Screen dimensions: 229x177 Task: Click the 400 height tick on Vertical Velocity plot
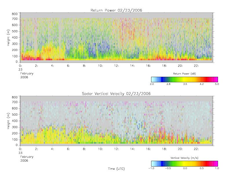pyautogui.click(x=14, y=121)
